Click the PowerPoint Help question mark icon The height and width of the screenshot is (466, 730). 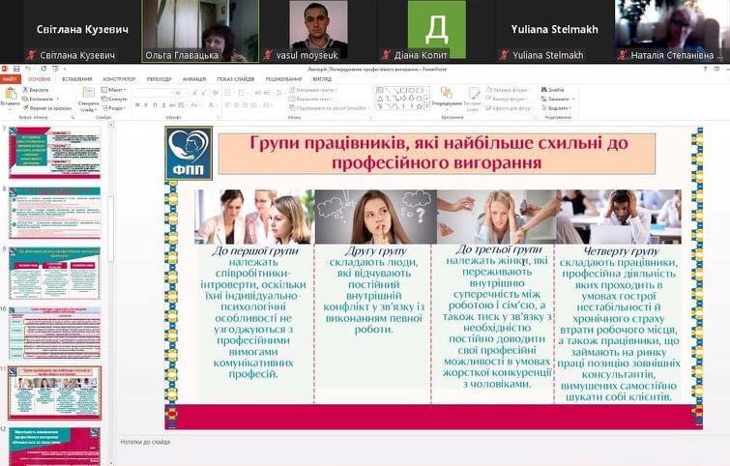point(705,69)
